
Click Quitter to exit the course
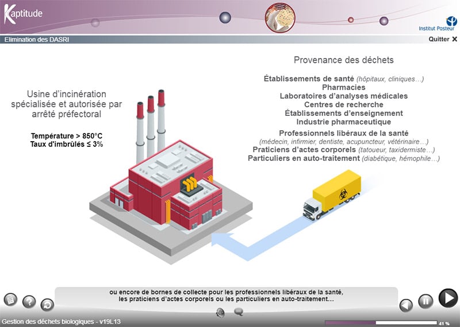pyautogui.click(x=443, y=40)
